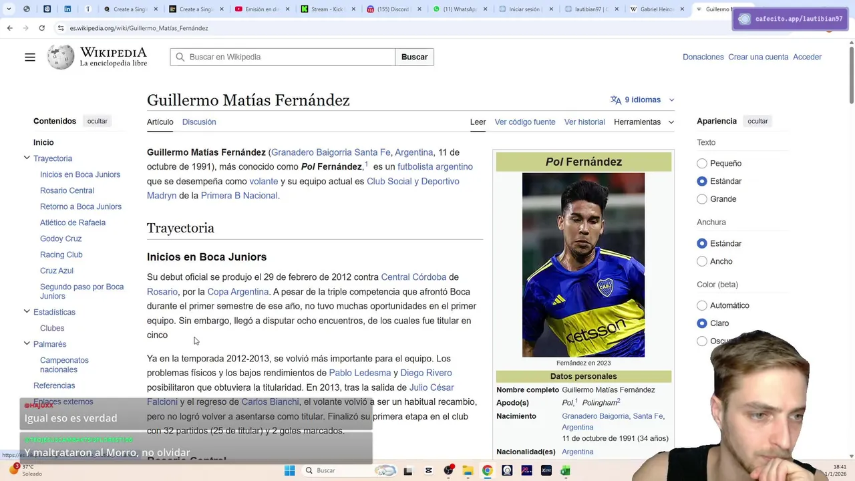Select the Grande text size option

[x=701, y=199]
